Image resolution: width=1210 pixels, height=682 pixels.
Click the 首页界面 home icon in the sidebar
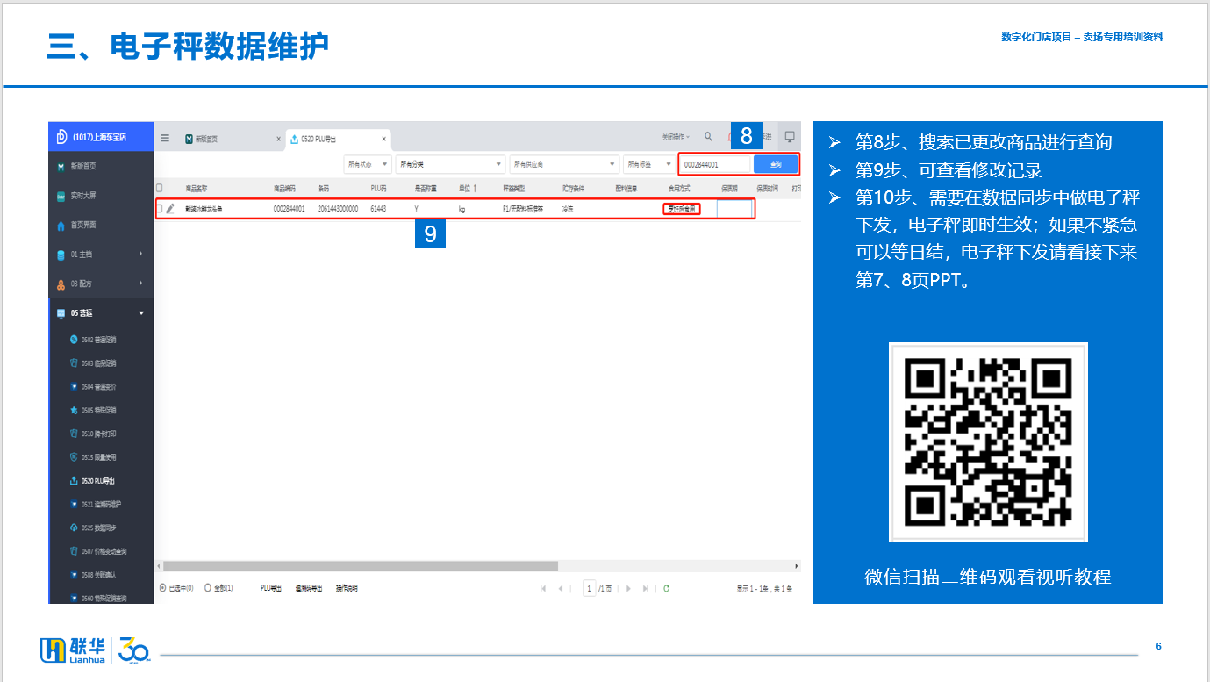point(61,226)
